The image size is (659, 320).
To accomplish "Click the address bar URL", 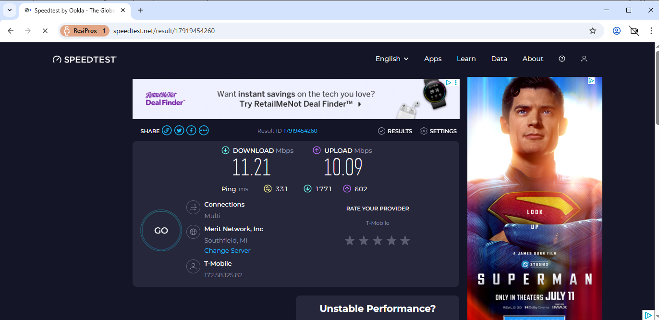I will tap(164, 31).
